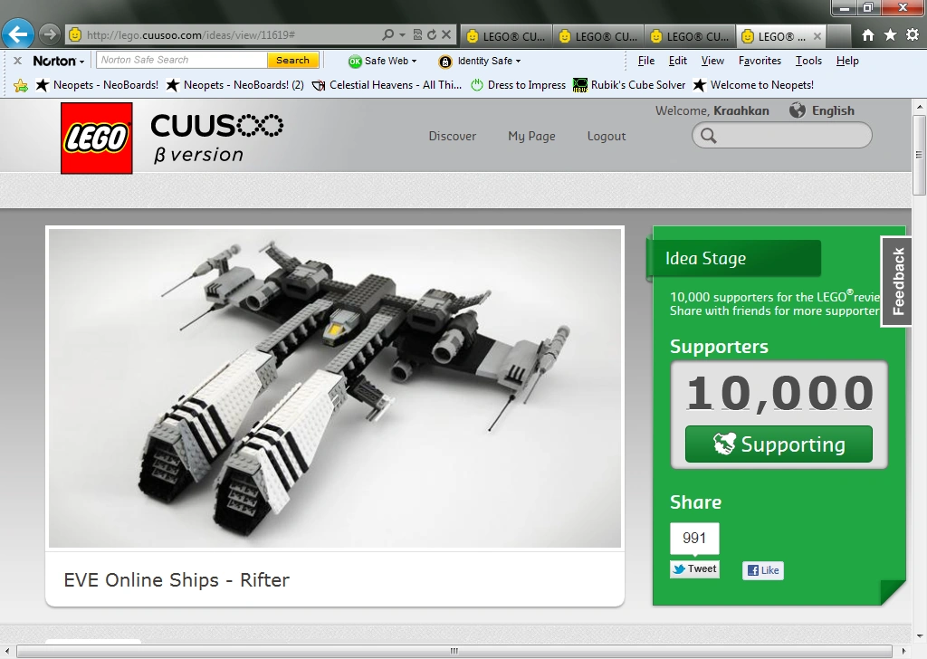The width and height of the screenshot is (927, 659).
Task: Open the Feedback sidebar tab
Action: point(896,281)
